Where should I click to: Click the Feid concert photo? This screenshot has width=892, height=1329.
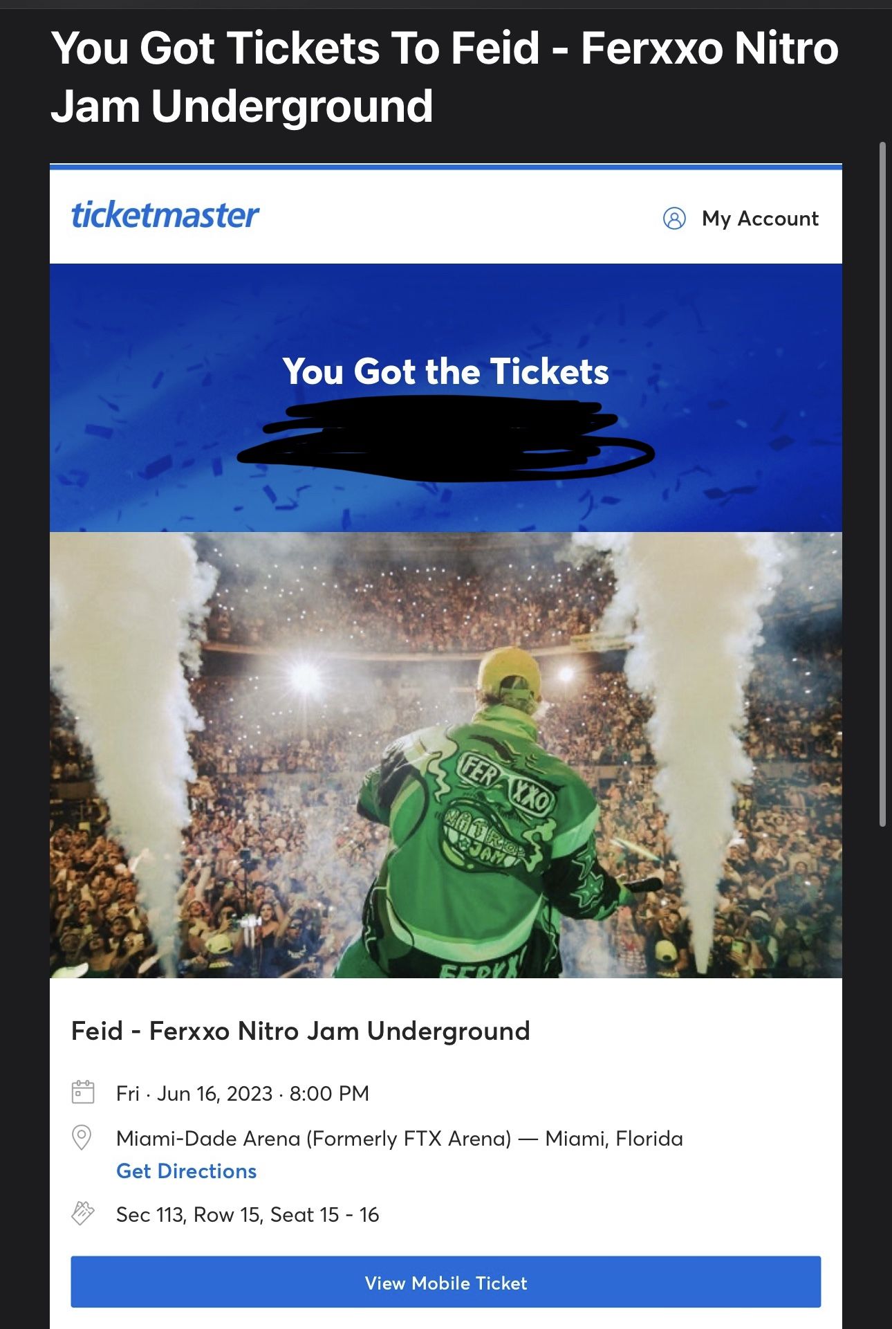pyautogui.click(x=446, y=755)
